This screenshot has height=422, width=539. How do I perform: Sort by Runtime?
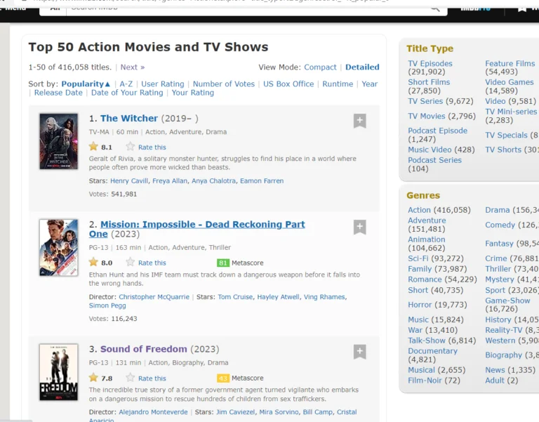338,84
